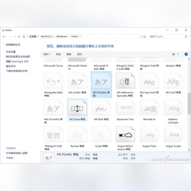Select the MS Sans Serif font icon
The width and height of the screenshot is (191, 191).
tap(149, 81)
